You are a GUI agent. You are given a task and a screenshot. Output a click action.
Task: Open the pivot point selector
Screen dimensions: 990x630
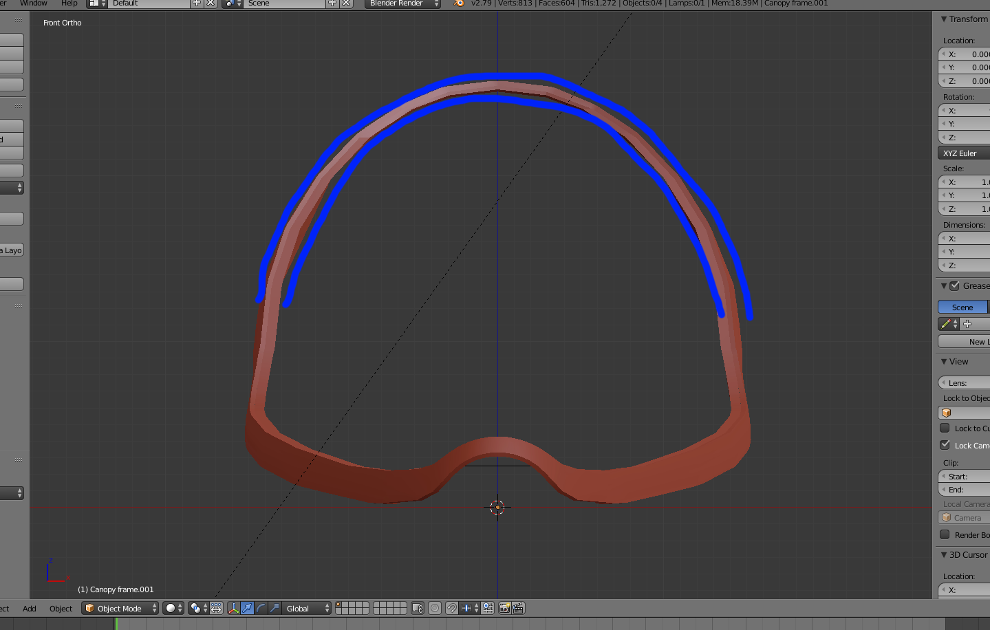(198, 608)
